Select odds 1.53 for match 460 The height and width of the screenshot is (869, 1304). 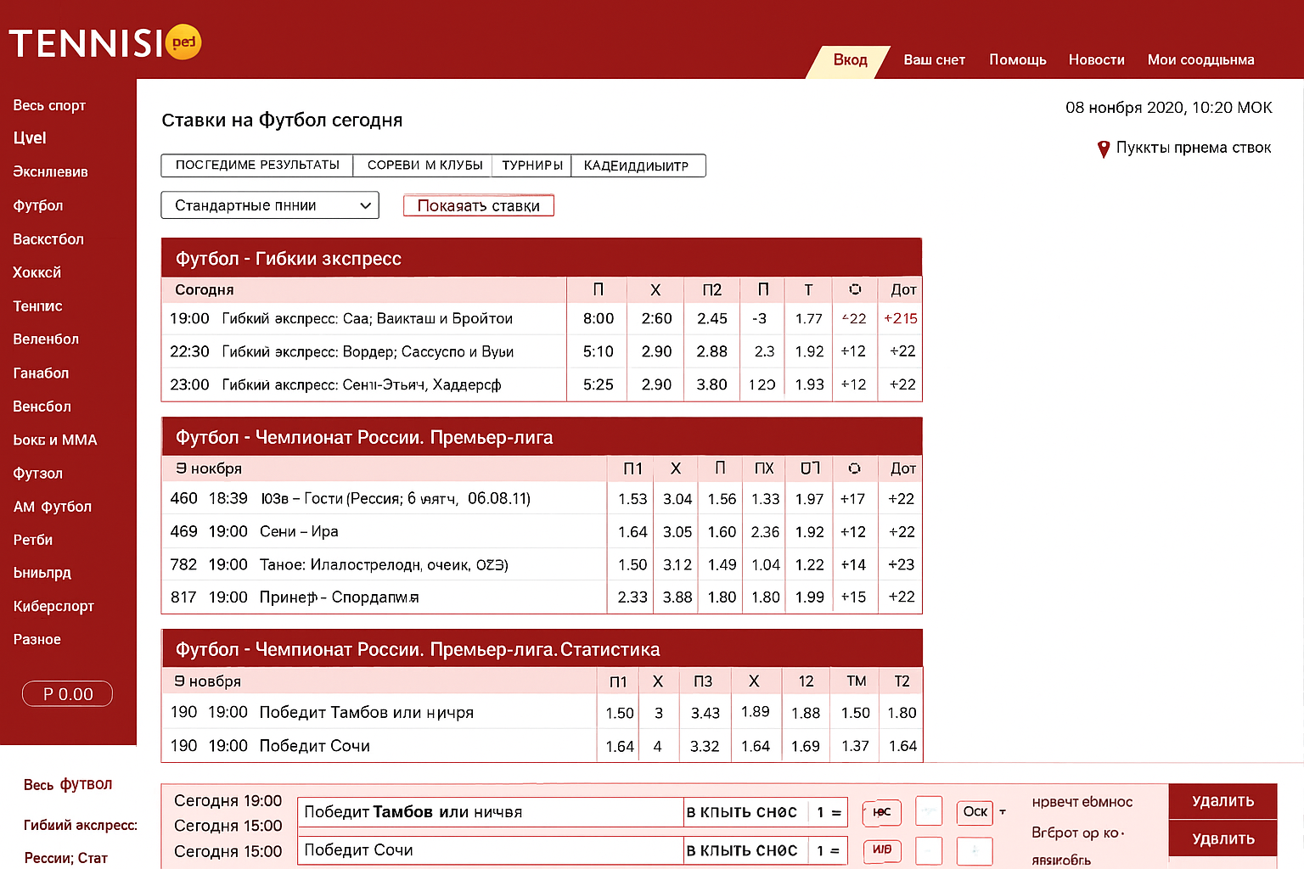click(x=632, y=499)
